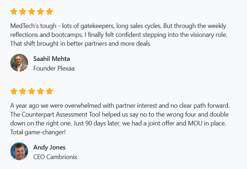247x169 pixels.
Task: Click the CEO Cambrionix subtitle
Action: click(55, 157)
